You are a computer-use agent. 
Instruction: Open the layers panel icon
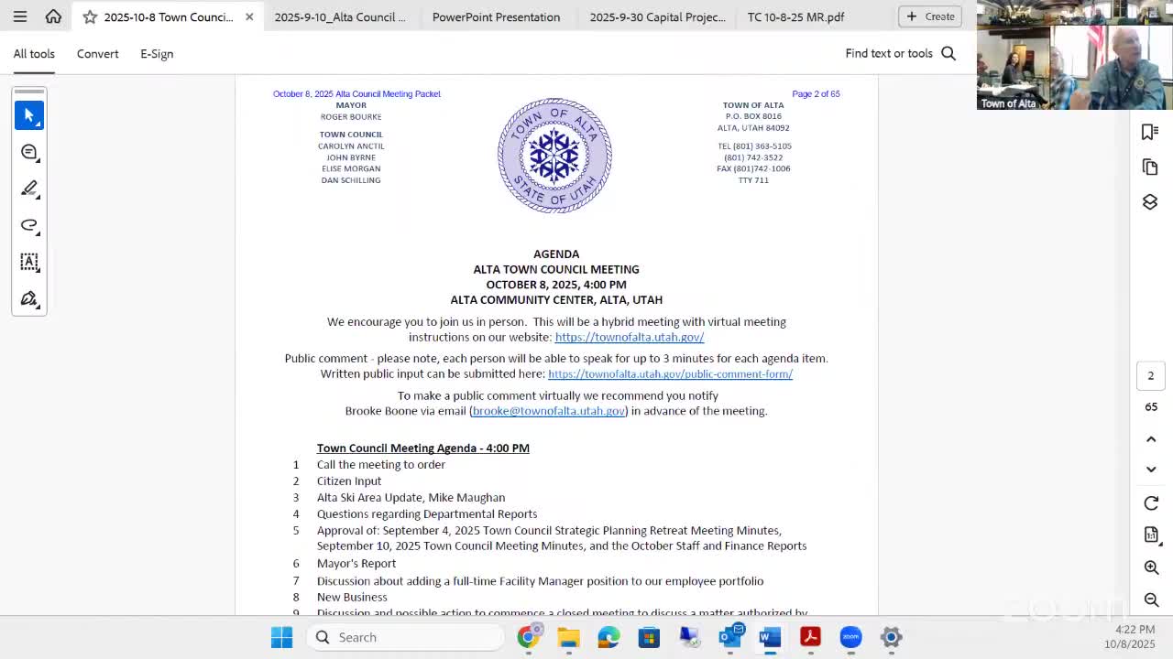[x=1150, y=202]
